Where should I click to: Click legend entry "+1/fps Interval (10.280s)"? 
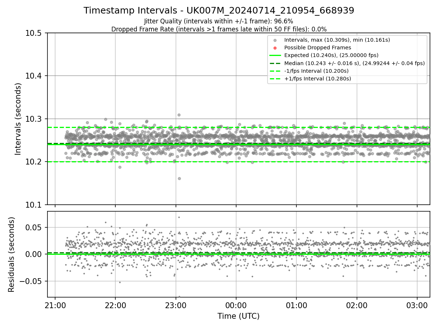point(318,79)
